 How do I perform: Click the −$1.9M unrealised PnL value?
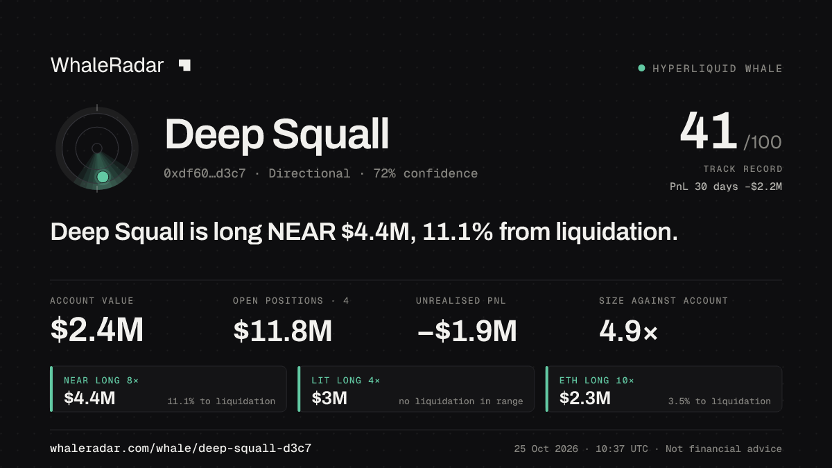(x=467, y=331)
